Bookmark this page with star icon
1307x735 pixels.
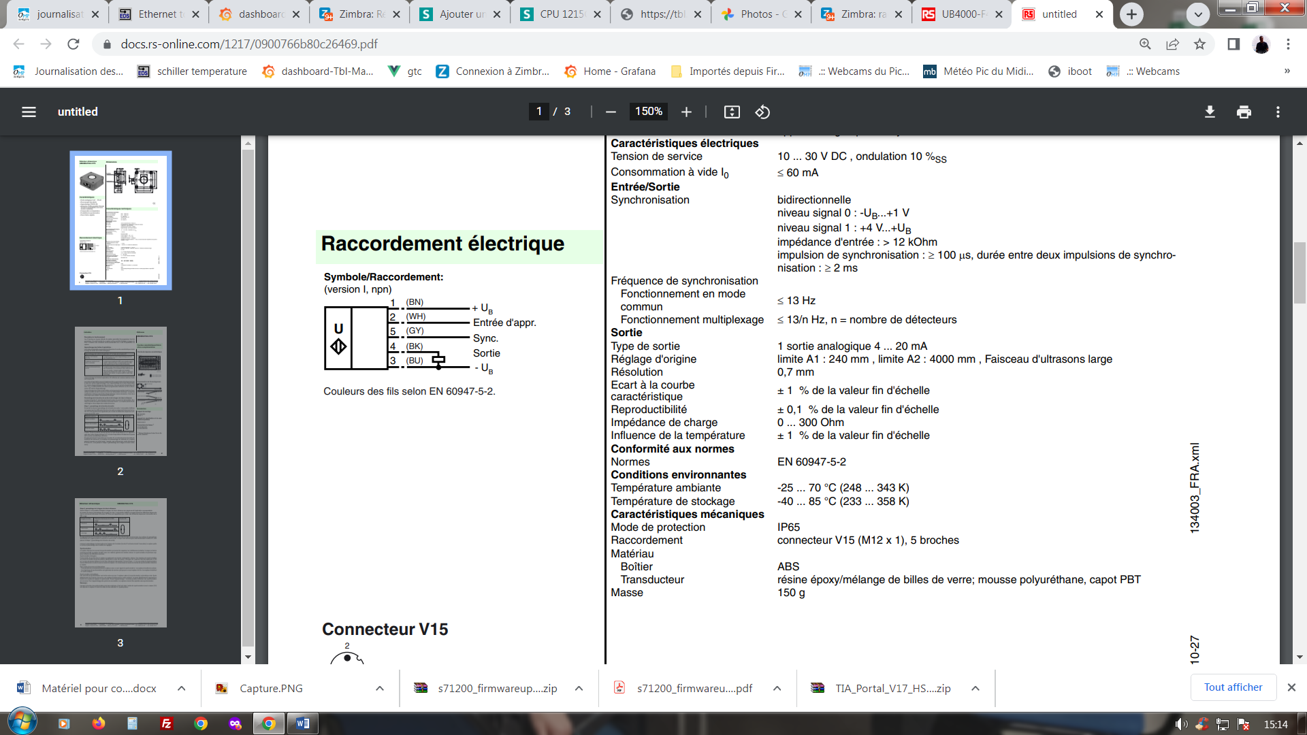pyautogui.click(x=1199, y=44)
